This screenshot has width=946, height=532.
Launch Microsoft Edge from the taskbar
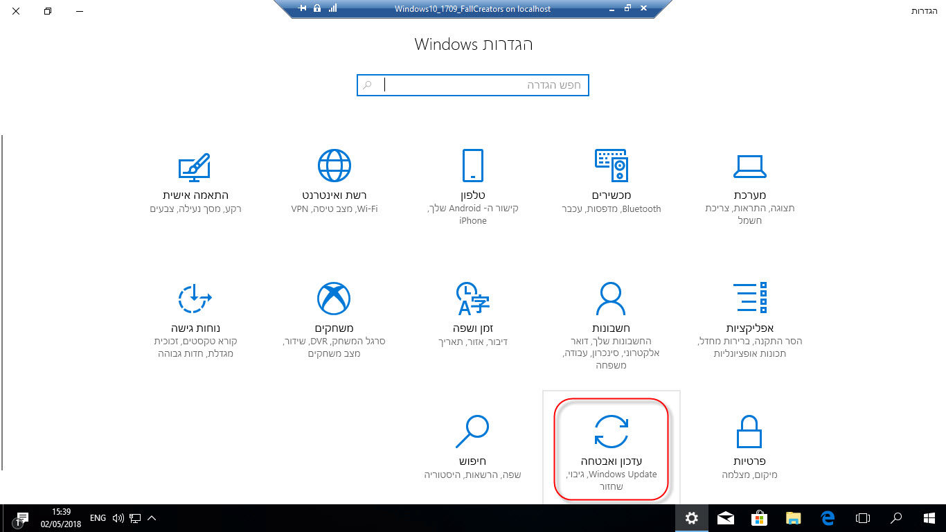828,518
